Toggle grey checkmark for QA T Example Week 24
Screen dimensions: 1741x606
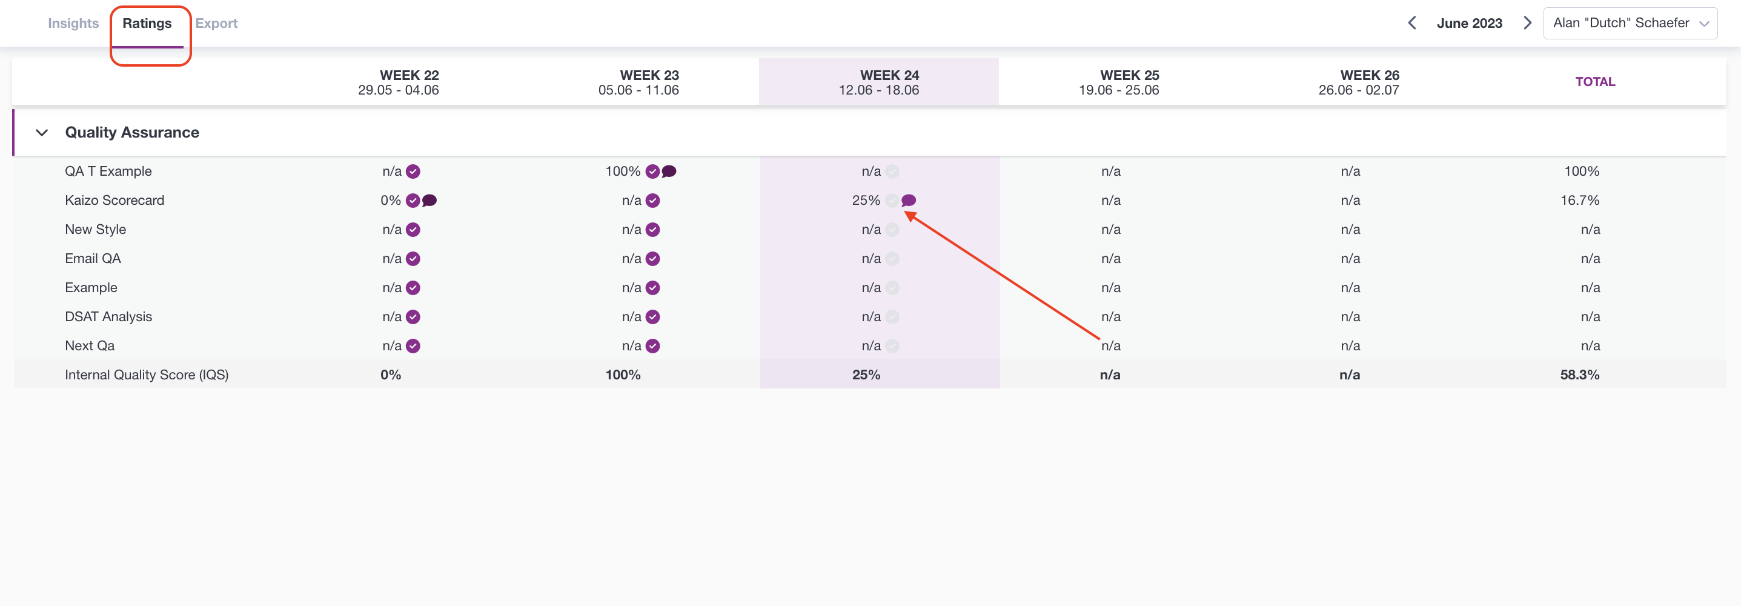(892, 171)
